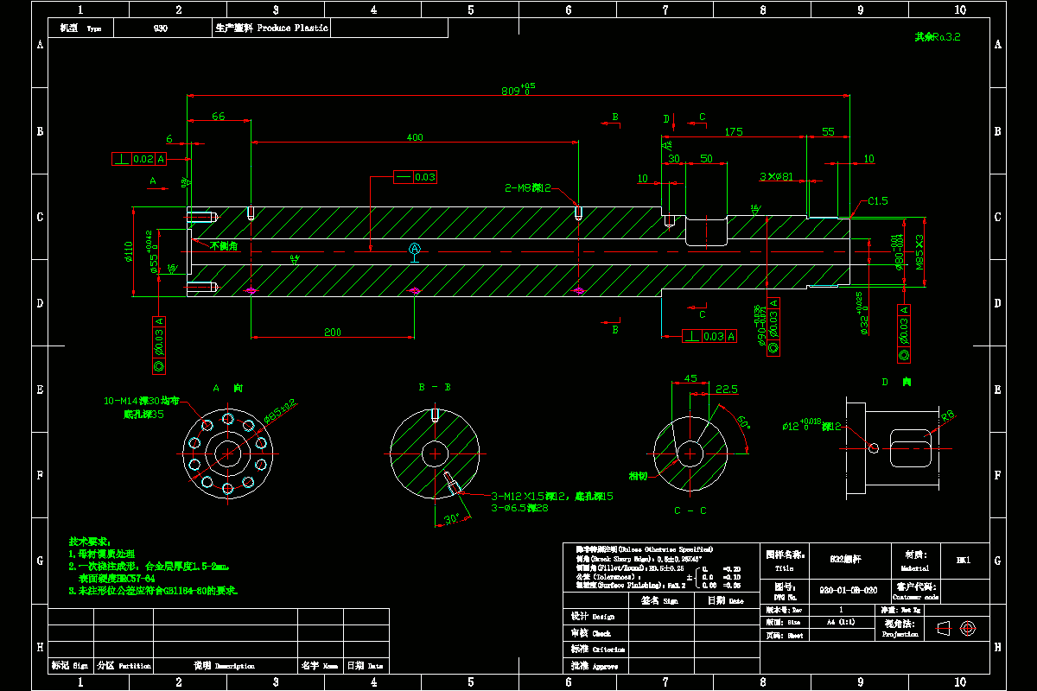Select the B - B section title
Screen dimensions: 1037x691
434,388
